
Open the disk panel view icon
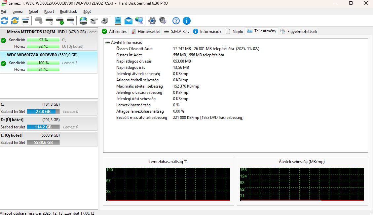click(x=25, y=21)
